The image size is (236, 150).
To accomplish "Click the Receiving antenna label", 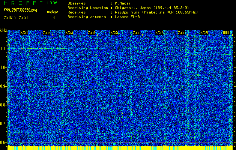I will pyautogui.click(x=87, y=17).
